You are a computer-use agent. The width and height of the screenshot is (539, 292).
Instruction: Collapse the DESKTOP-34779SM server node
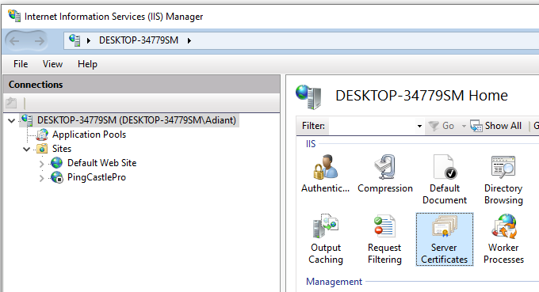coord(12,120)
